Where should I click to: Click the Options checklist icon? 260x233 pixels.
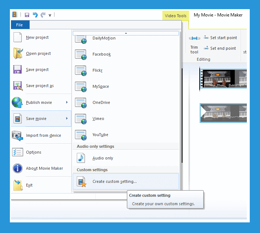(18, 152)
